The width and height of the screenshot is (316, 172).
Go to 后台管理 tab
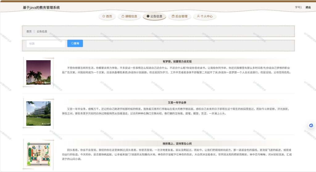180,16
